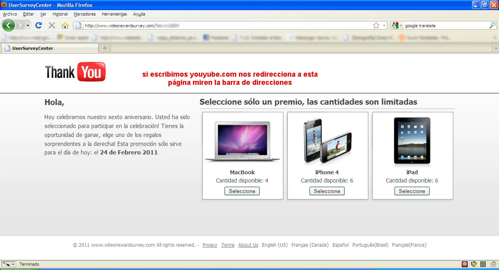Click the search magnifier icon
This screenshot has height=270, width=499.
pyautogui.click(x=492, y=26)
